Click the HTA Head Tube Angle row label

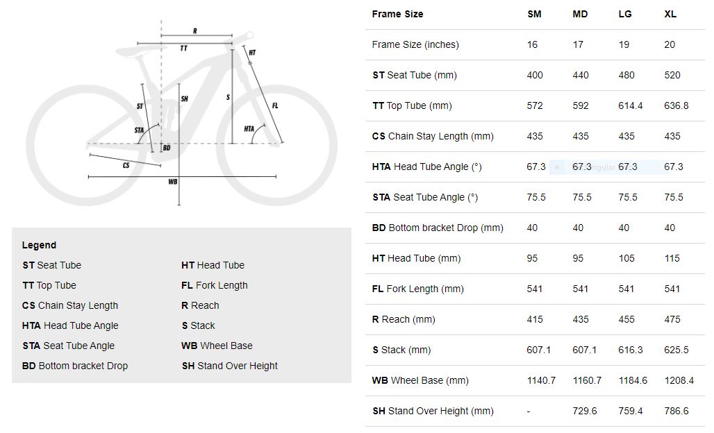(x=426, y=167)
